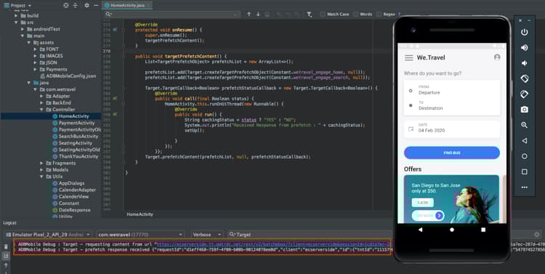Open the emulator extended controls (three dots)

point(524,187)
